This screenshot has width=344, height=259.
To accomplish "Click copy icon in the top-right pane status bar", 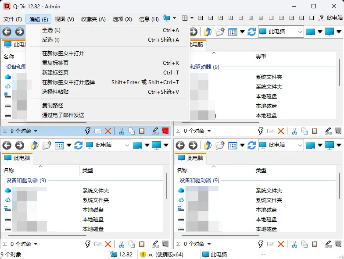I will 305,131.
